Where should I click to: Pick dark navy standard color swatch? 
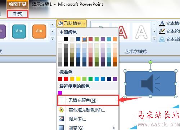(109, 79)
